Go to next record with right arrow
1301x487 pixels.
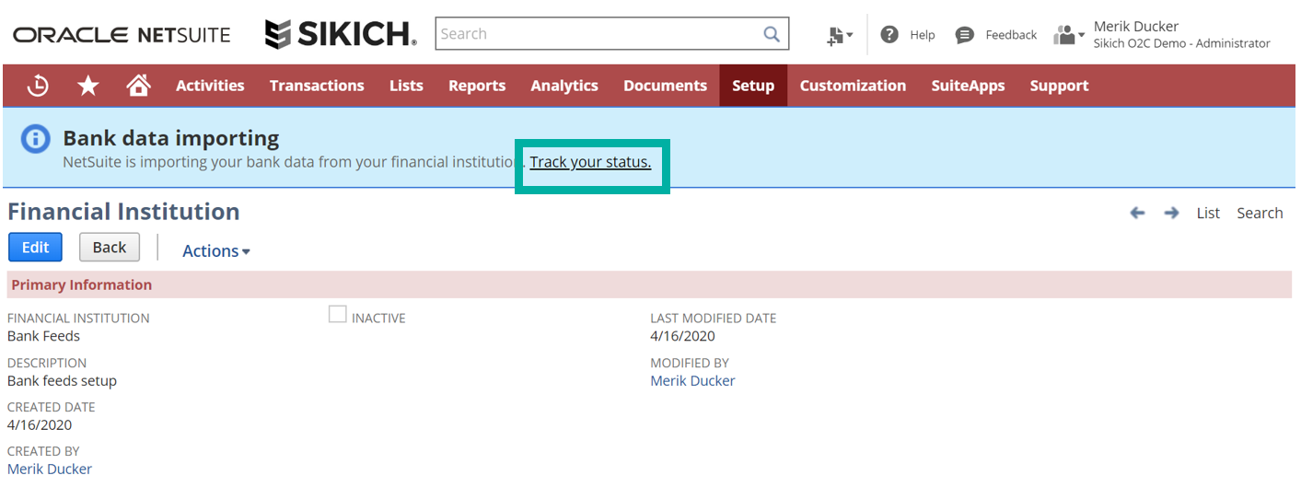pyautogui.click(x=1171, y=213)
